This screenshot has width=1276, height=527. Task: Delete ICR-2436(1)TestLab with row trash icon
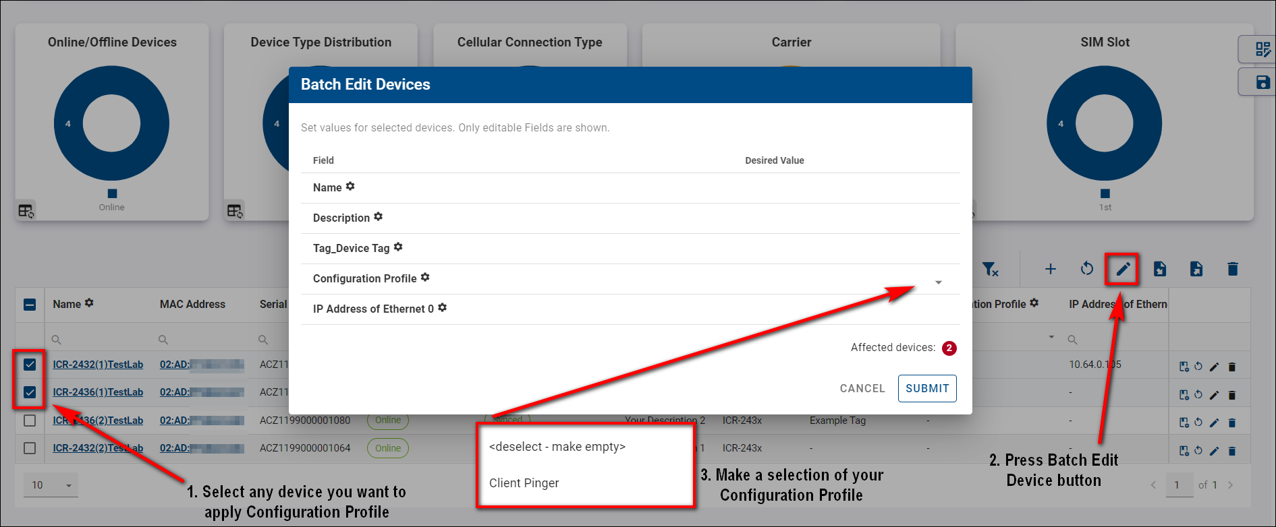tap(1231, 395)
